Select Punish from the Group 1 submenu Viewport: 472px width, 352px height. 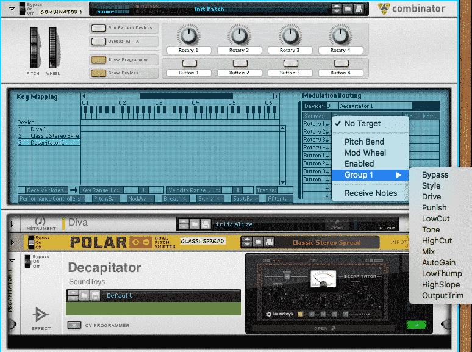coord(440,208)
